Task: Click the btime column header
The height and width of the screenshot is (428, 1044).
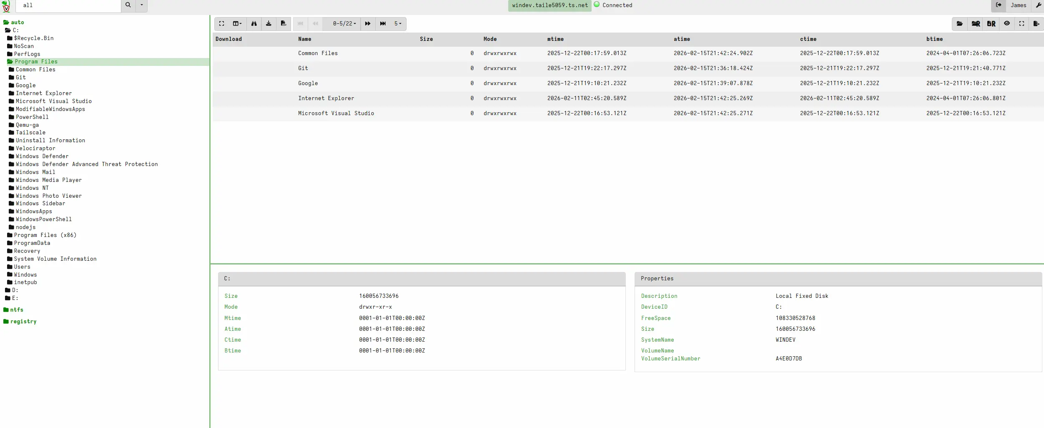Action: click(x=934, y=39)
